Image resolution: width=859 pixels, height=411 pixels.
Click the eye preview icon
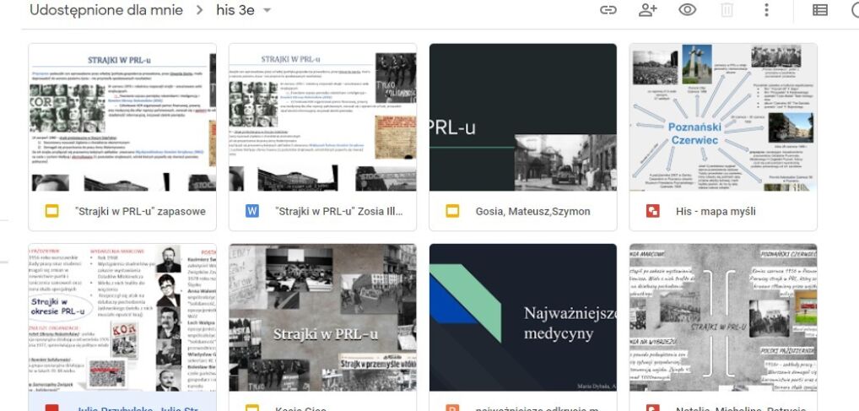coord(688,10)
